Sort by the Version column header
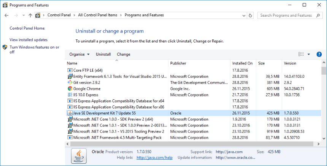The width and height of the screenshot is (327, 166). pyautogui.click(x=302, y=63)
